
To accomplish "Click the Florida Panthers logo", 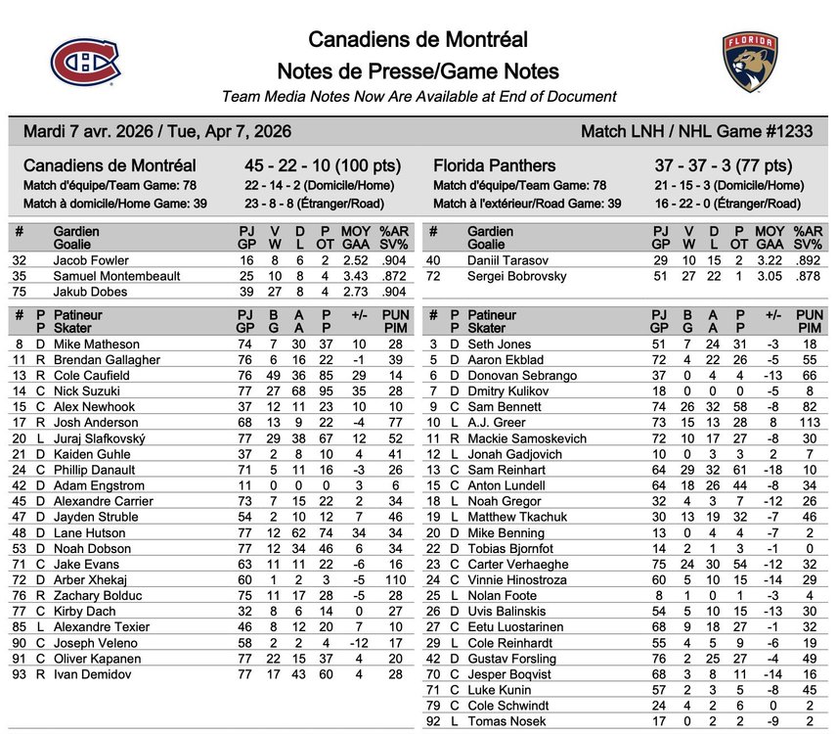I will (750, 62).
